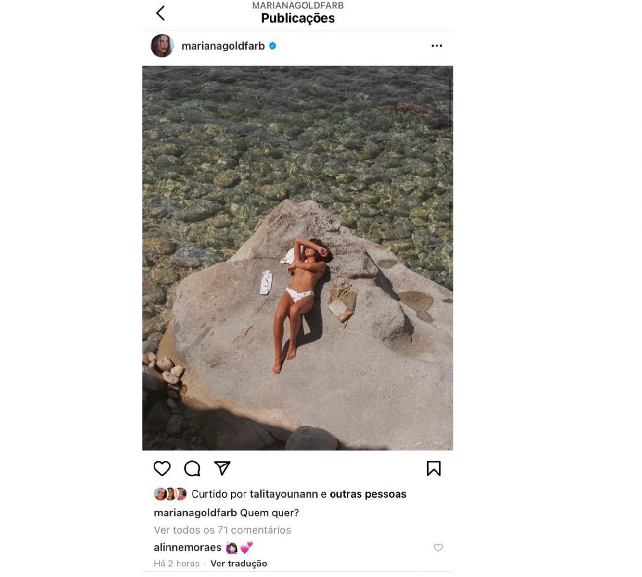Open alinnemoraes commenter profile
Screen dimensions: 642x577
(x=188, y=547)
